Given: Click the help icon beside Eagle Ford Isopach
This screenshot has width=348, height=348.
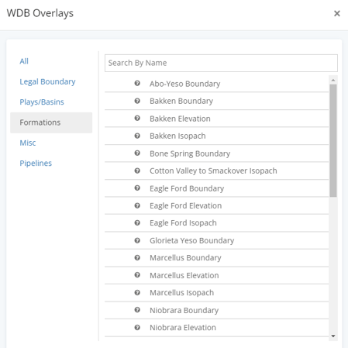Looking at the screenshot, I should click(x=137, y=222).
